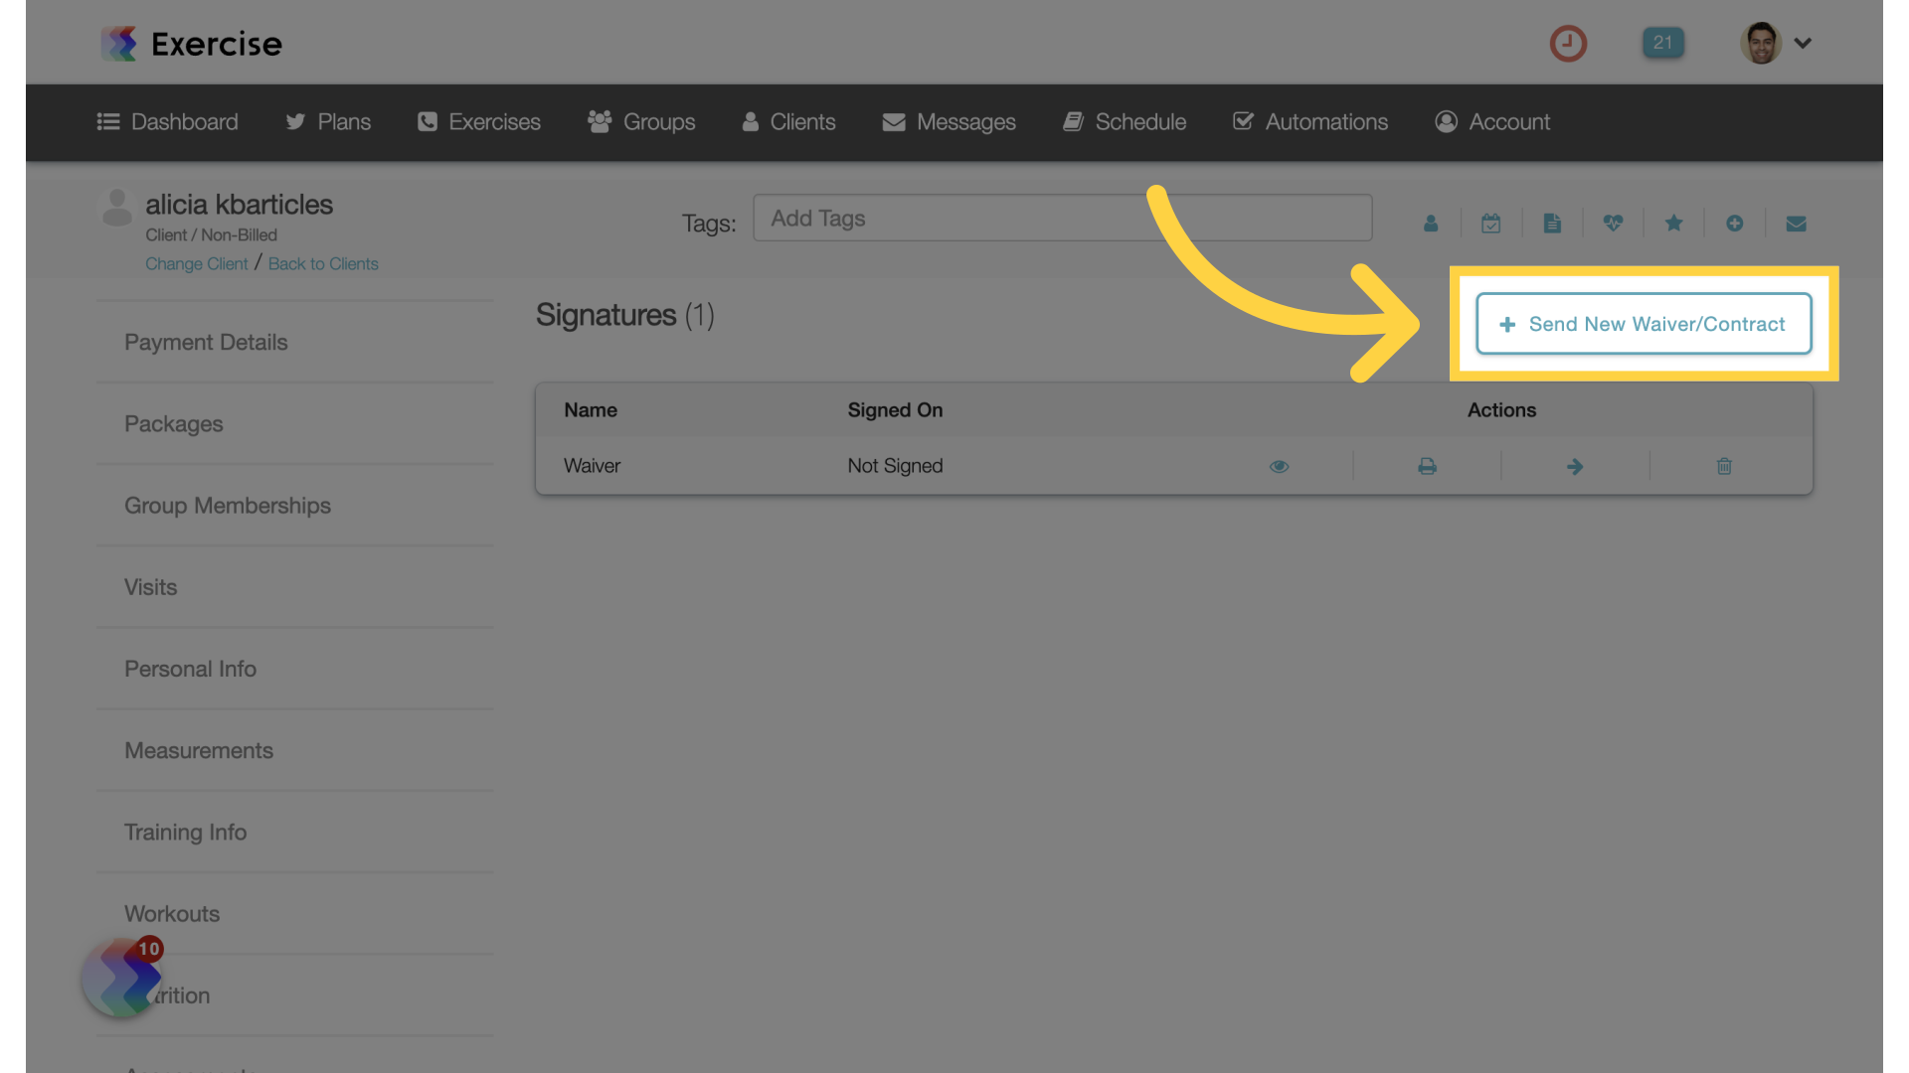Click the Back to Clients link

pyautogui.click(x=322, y=263)
